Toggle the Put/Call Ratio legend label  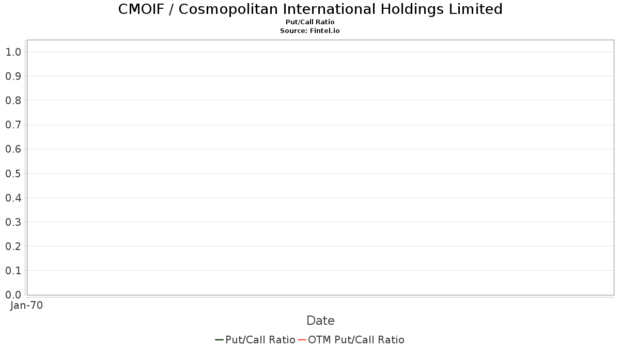point(260,340)
